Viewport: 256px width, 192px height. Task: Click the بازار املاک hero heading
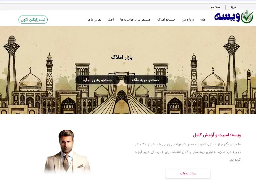122,57
